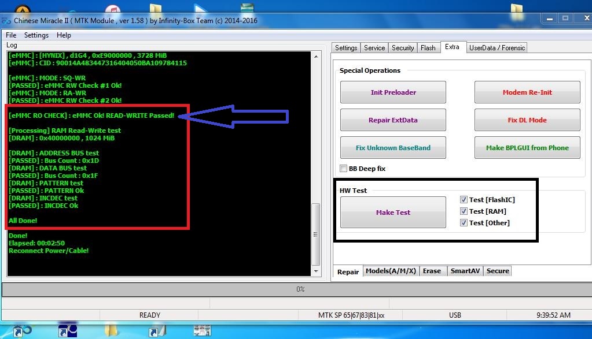Image resolution: width=592 pixels, height=339 pixels.
Task: Switch to the Service tab
Action: pyautogui.click(x=374, y=48)
